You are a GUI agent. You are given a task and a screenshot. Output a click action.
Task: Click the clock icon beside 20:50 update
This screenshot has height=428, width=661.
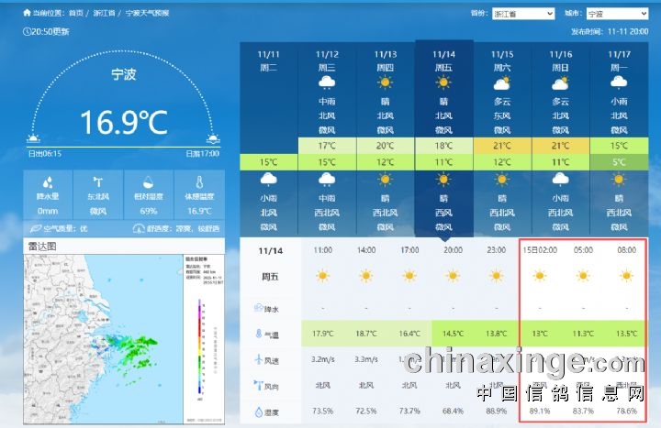point(27,31)
